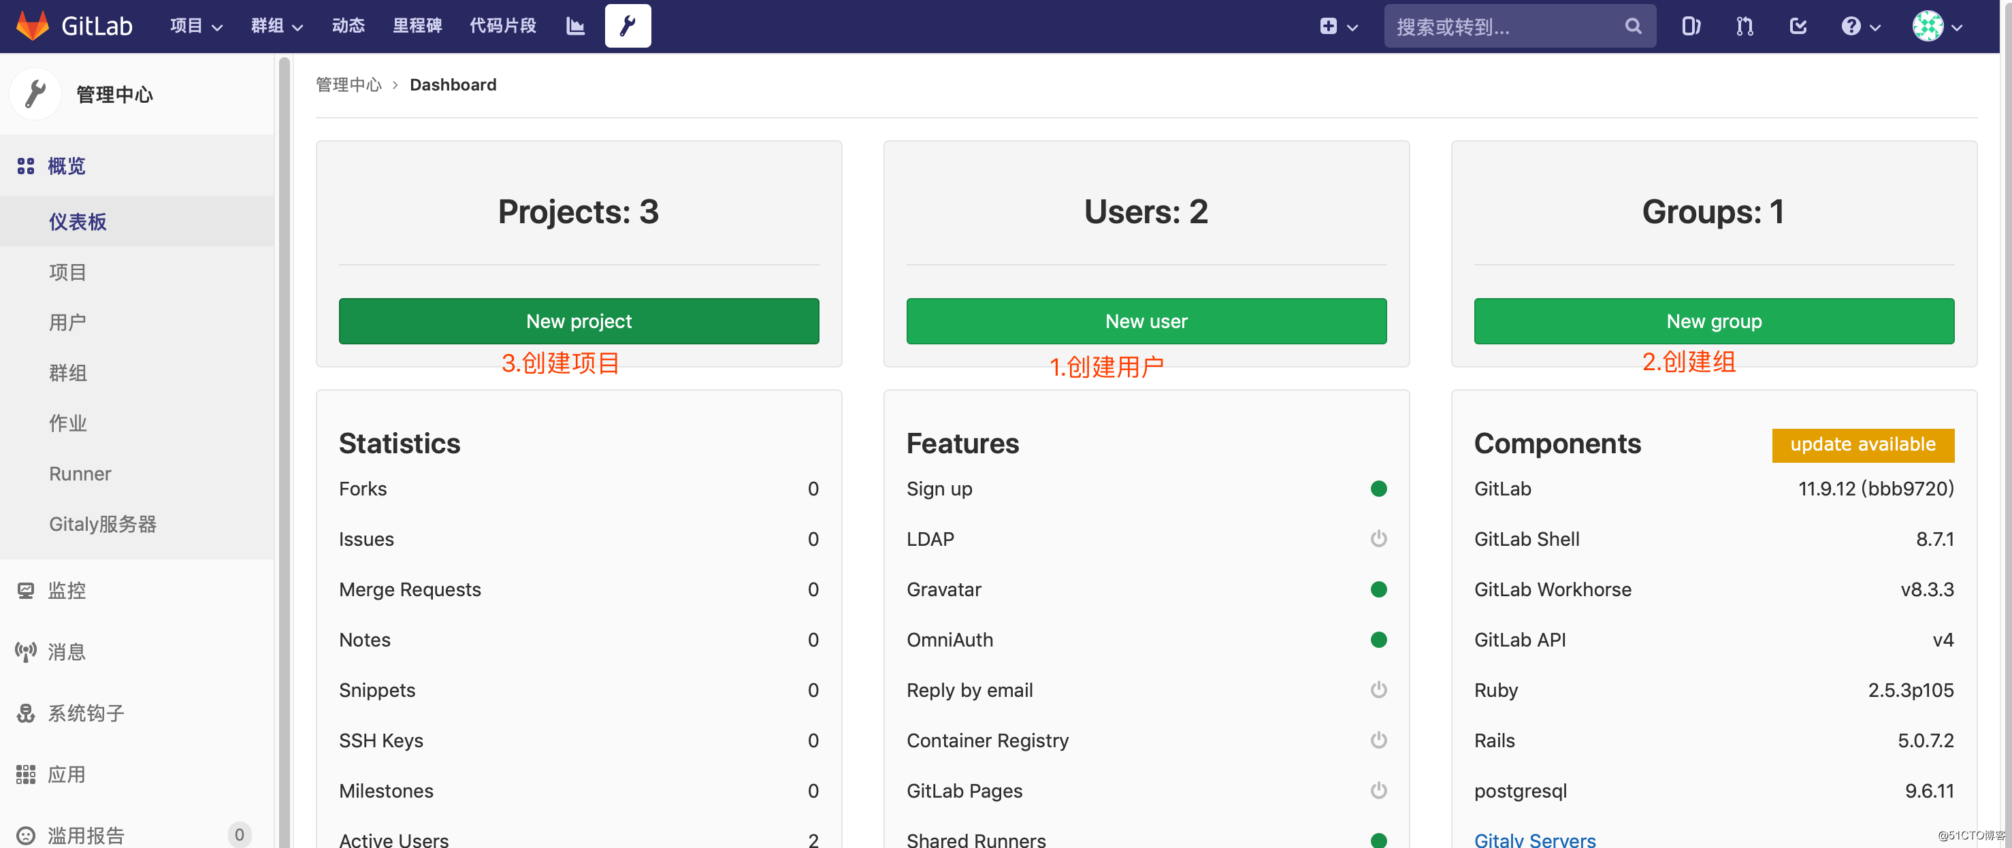Click the Users: 2 heading
The width and height of the screenshot is (2012, 848).
click(x=1146, y=212)
